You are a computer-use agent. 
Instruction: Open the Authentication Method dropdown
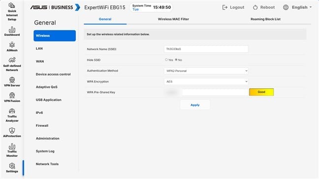click(206, 71)
